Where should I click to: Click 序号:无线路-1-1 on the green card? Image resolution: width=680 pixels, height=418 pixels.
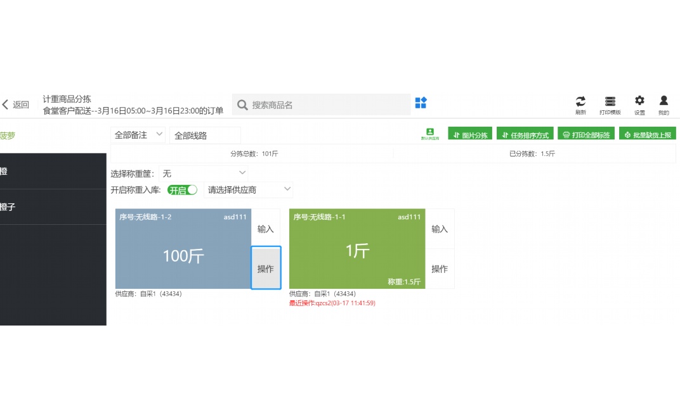tap(319, 217)
